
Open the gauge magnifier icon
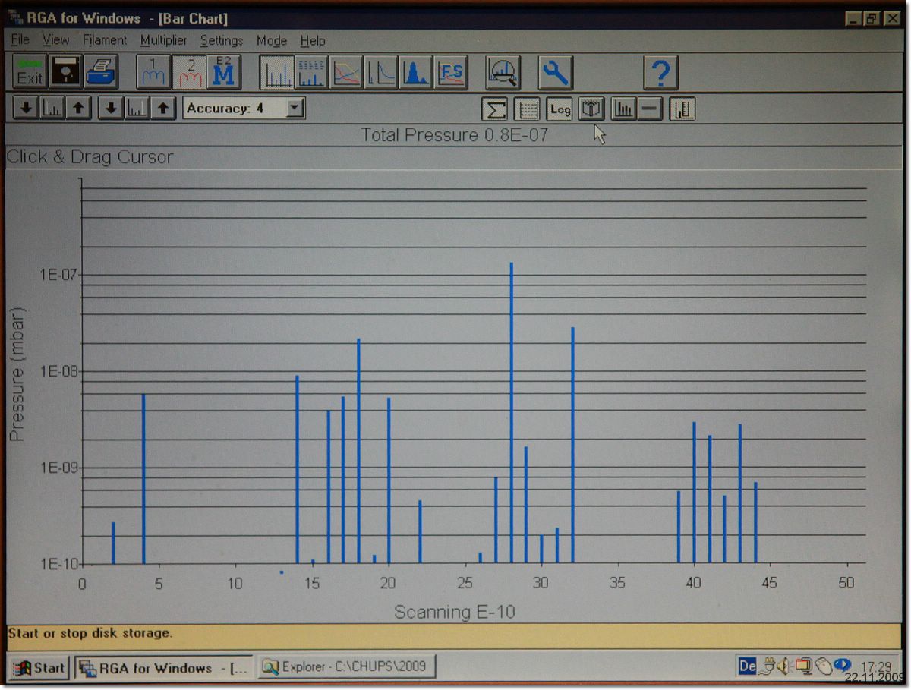(503, 73)
